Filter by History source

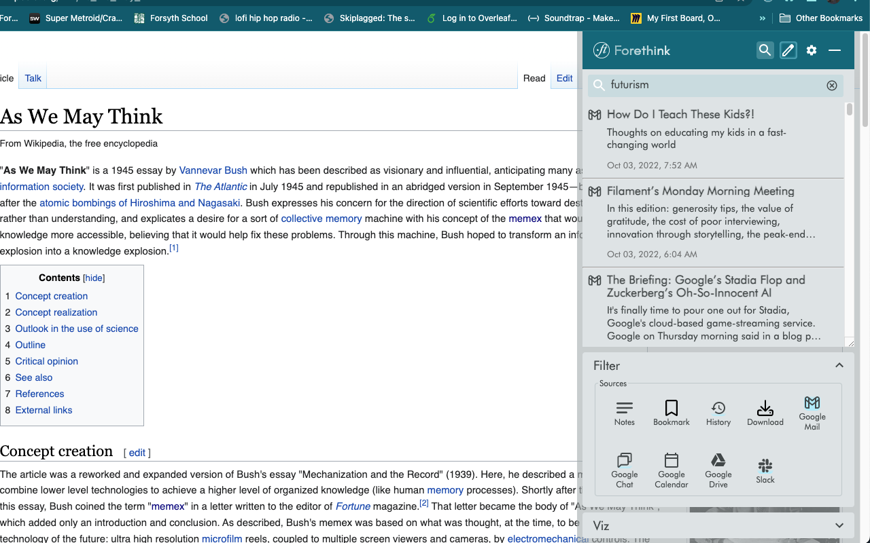(x=718, y=413)
